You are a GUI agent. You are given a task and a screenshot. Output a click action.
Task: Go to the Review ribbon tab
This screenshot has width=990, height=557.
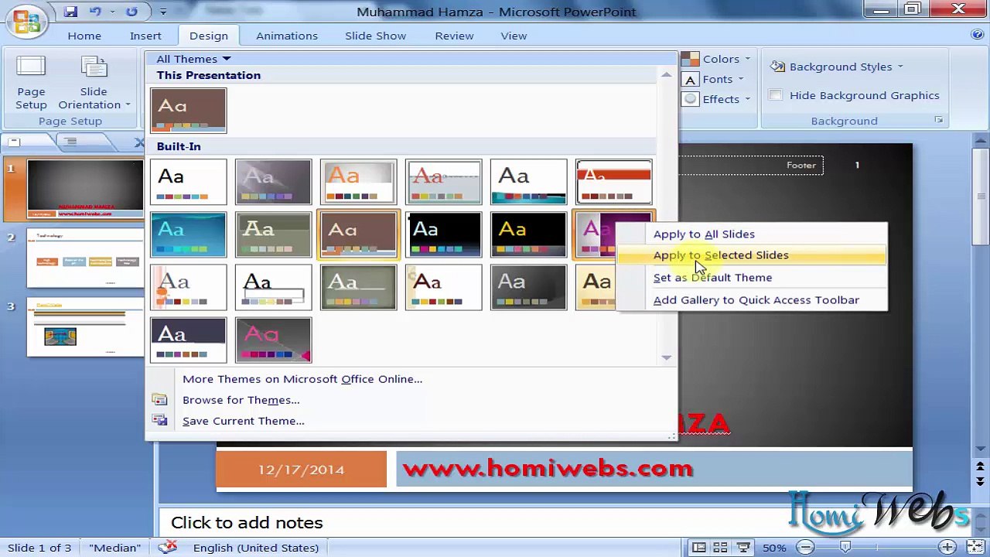point(454,36)
